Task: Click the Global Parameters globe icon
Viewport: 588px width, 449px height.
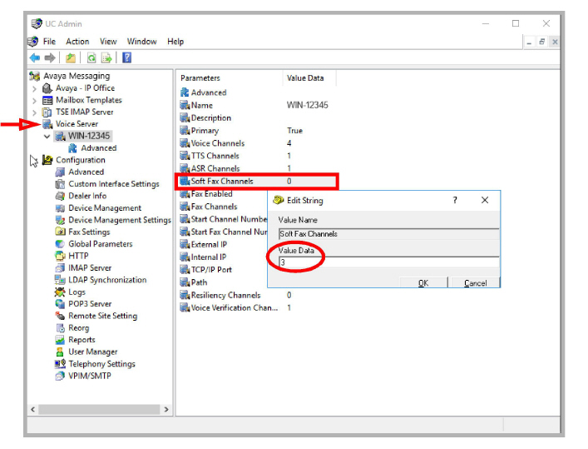Action: (x=60, y=244)
